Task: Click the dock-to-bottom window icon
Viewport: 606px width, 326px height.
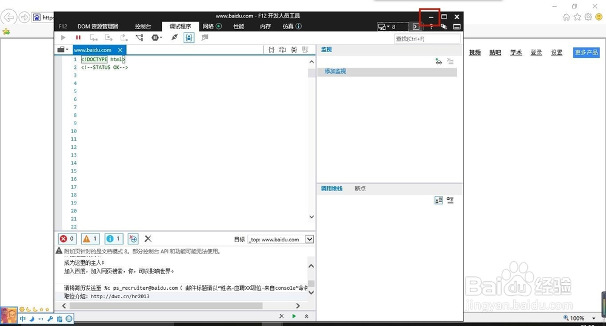Action: click(x=457, y=27)
